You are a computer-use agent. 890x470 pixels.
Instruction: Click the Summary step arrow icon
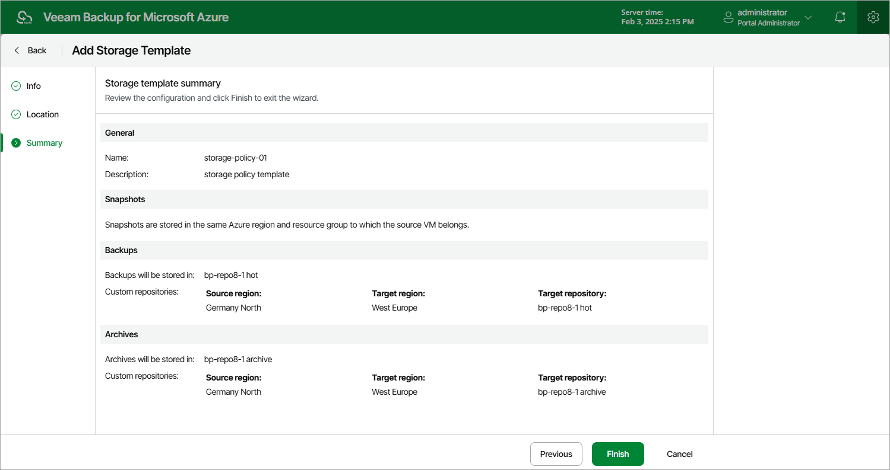coord(16,143)
